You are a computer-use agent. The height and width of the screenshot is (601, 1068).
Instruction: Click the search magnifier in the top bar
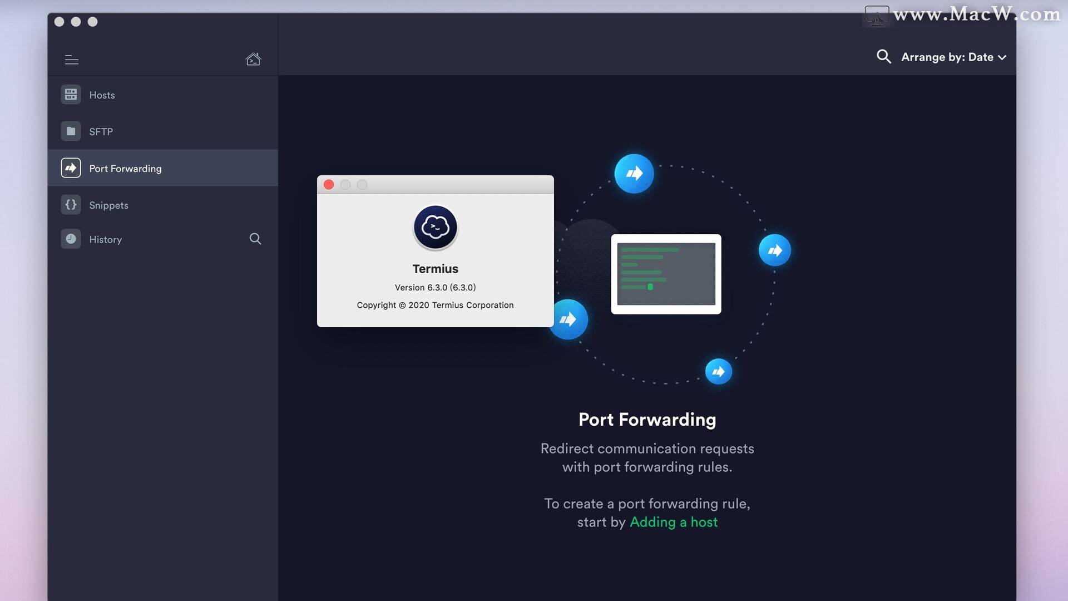pyautogui.click(x=883, y=57)
